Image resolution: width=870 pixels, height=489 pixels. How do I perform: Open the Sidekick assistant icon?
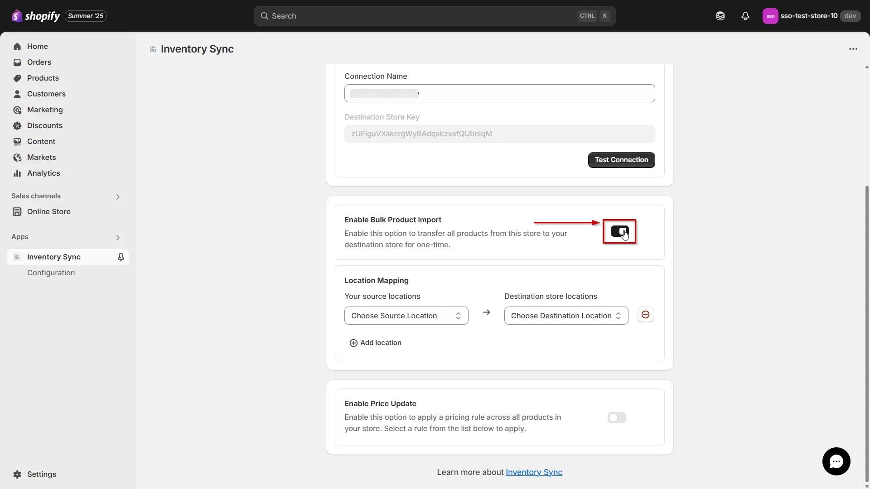(x=720, y=16)
